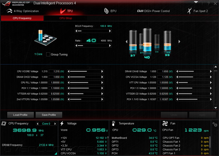The height and width of the screenshot is (156, 219).
Task: Increase BCLK Frequency with right arrow
Action: [110, 31]
